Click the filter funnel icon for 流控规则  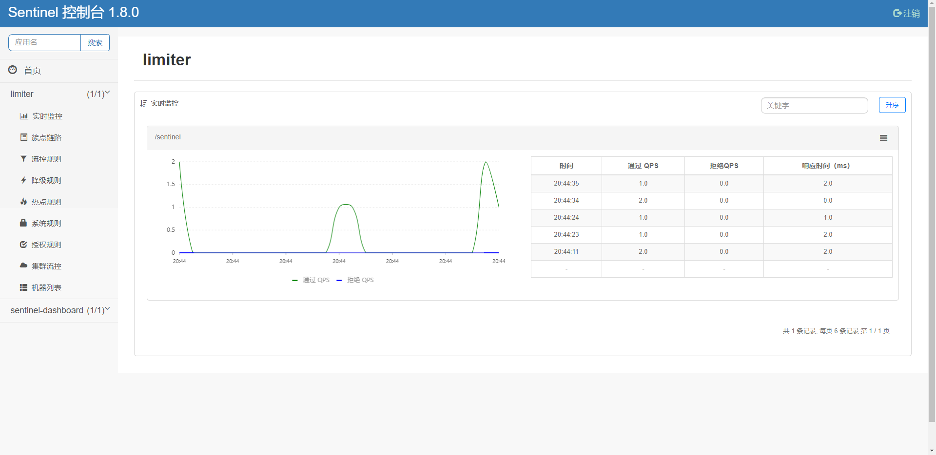(x=23, y=159)
